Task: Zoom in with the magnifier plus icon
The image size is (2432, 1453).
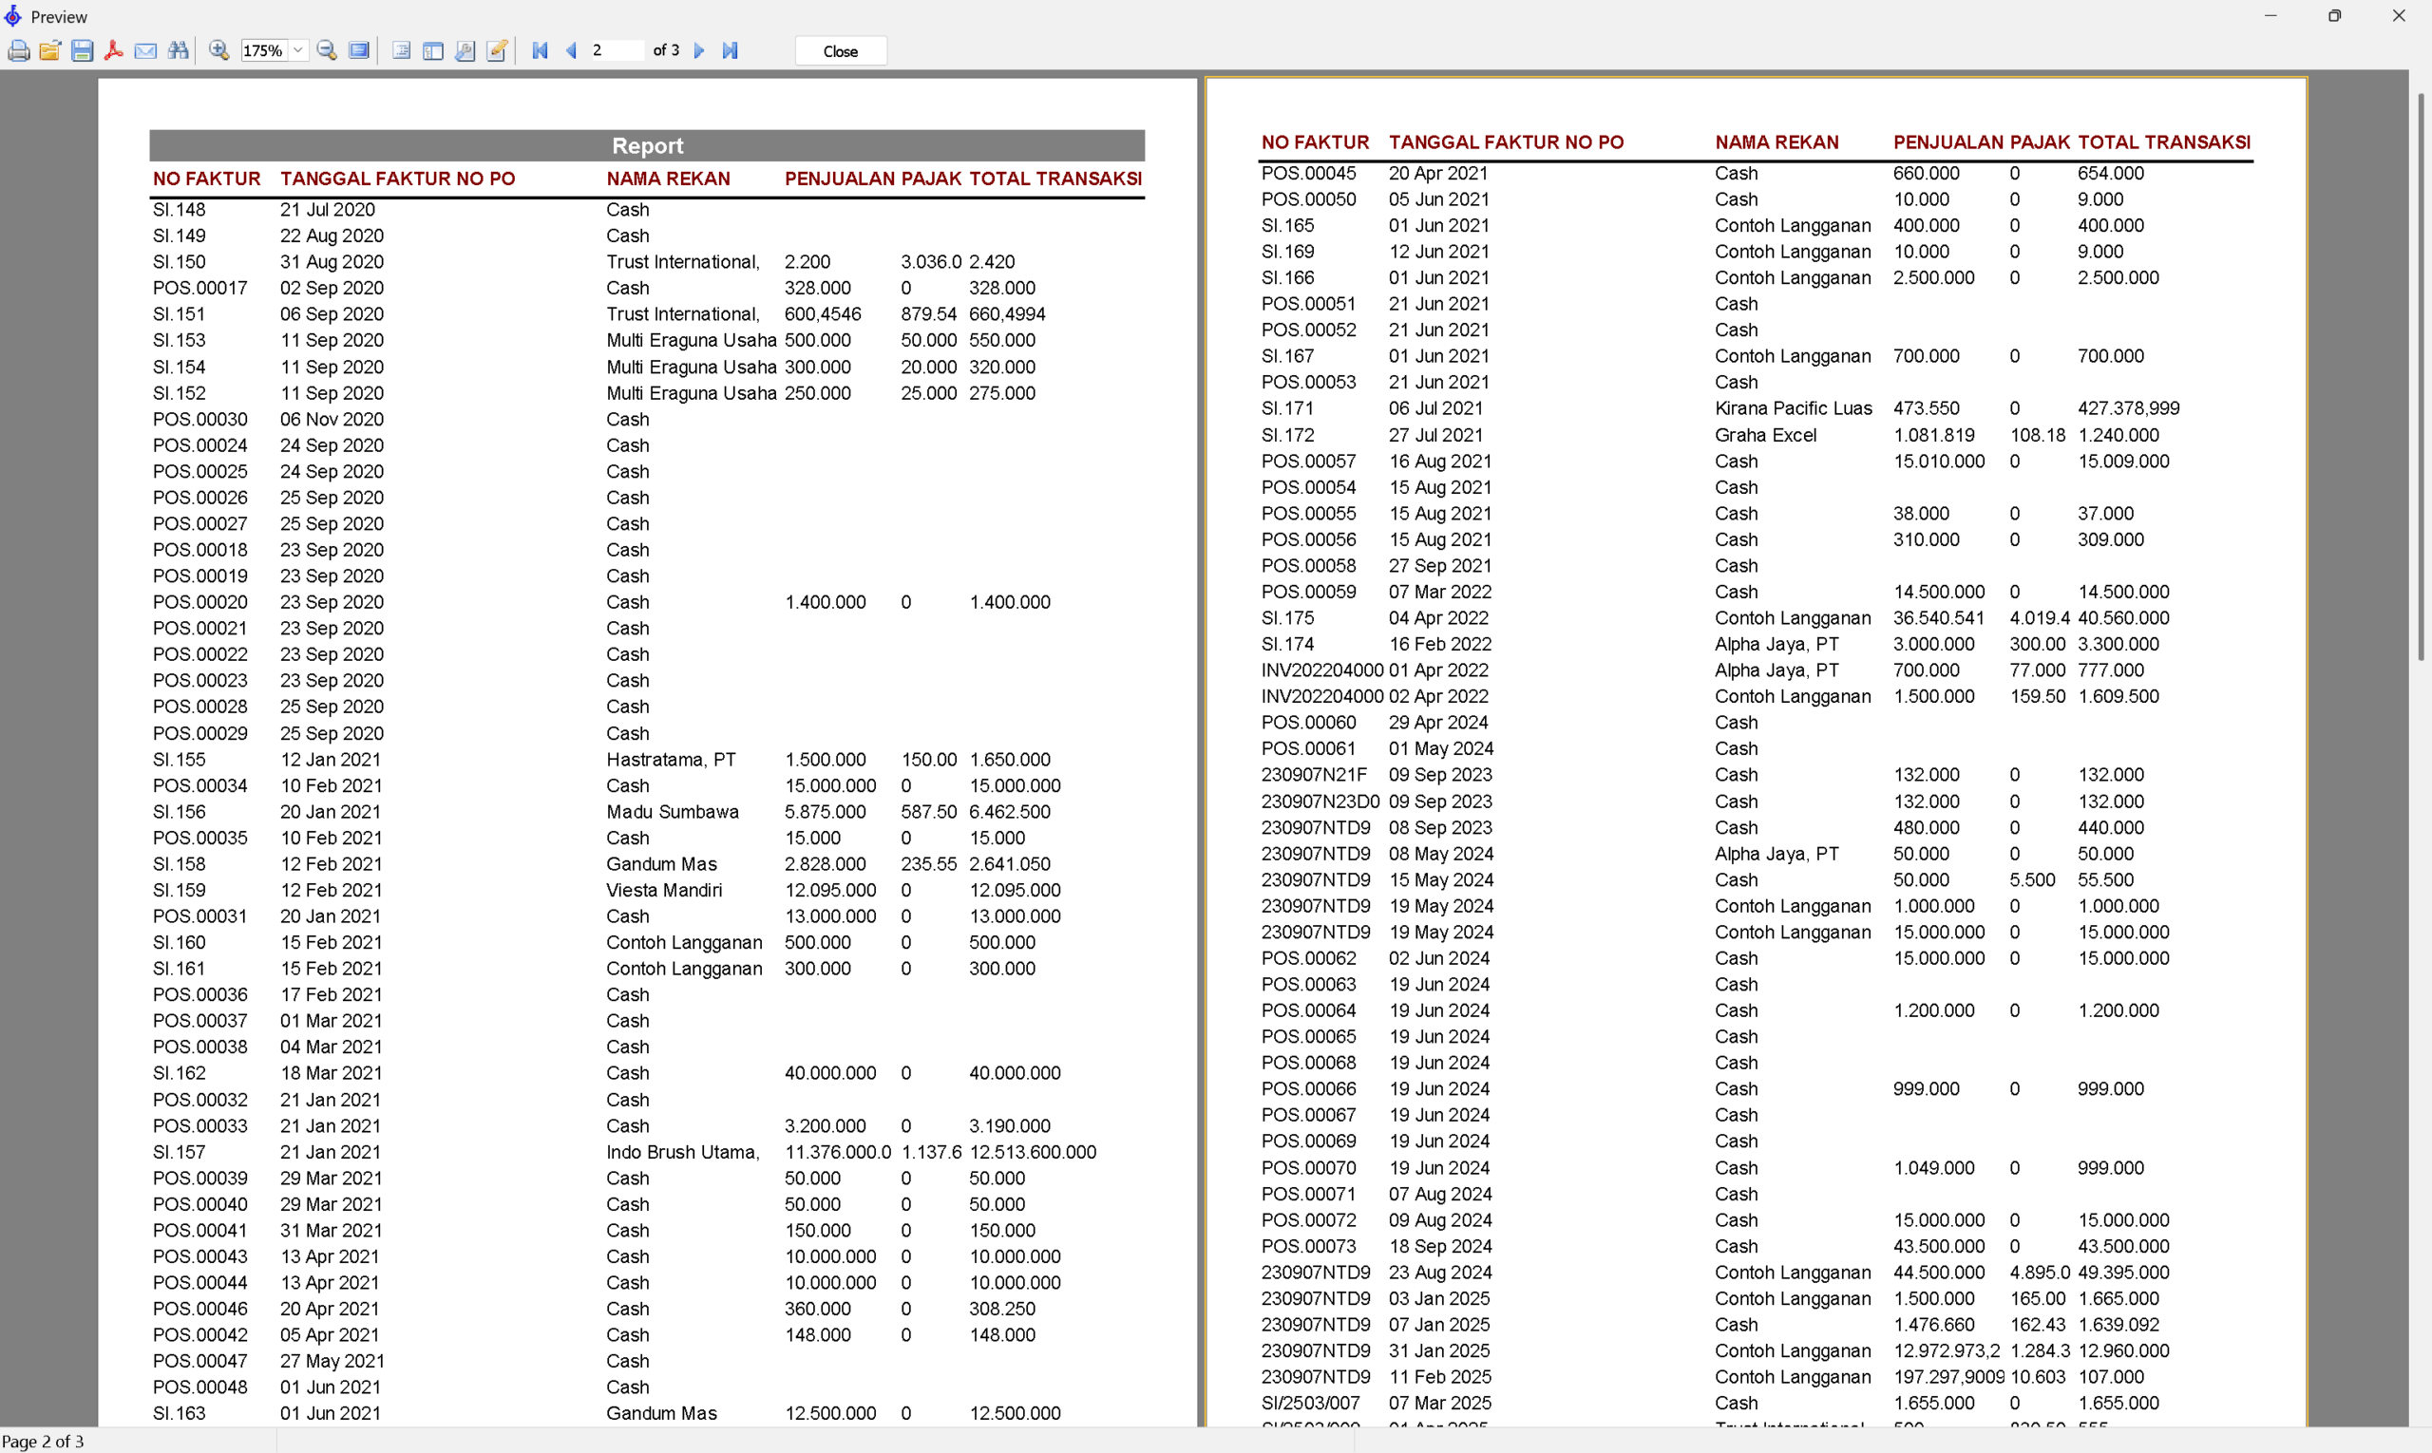Action: pos(219,51)
